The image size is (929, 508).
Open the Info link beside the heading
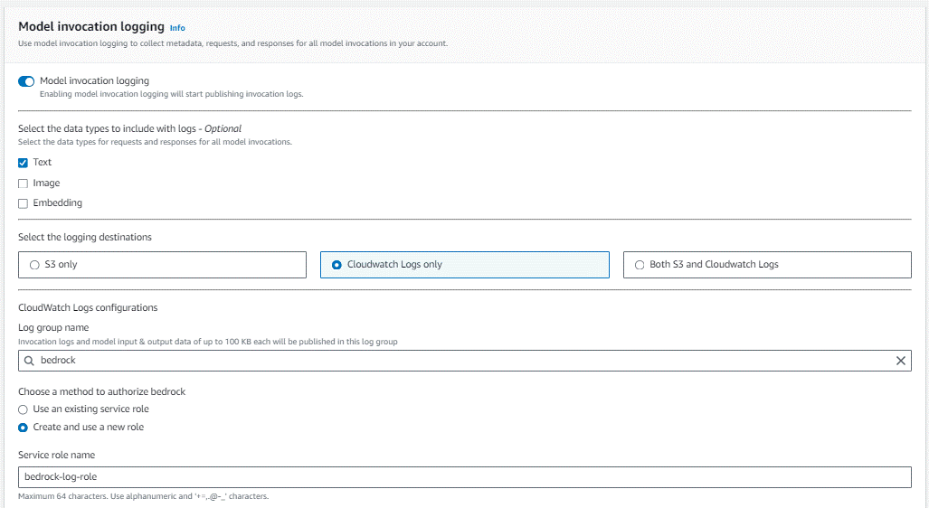point(177,28)
